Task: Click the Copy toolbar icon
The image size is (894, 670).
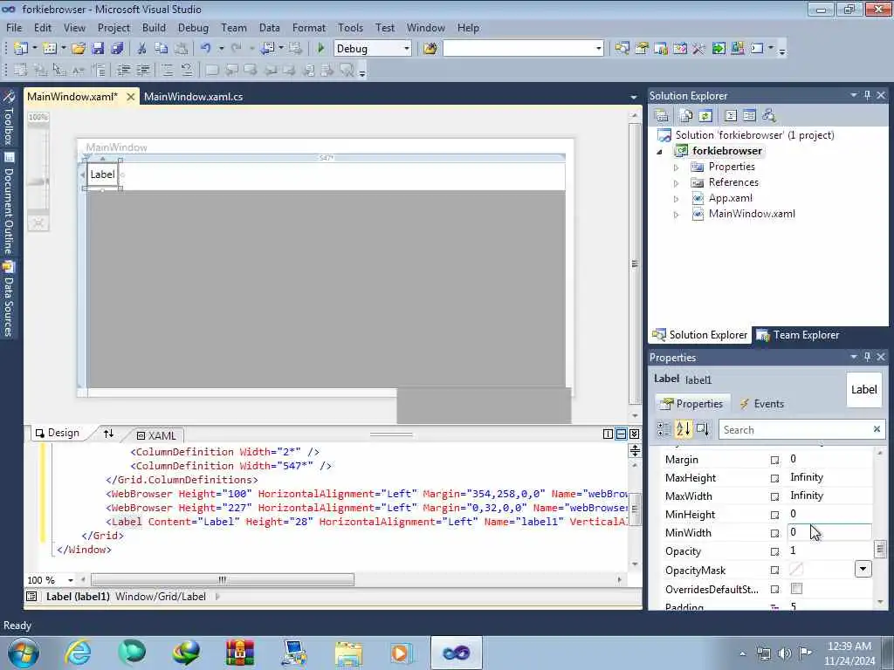Action: tap(162, 49)
